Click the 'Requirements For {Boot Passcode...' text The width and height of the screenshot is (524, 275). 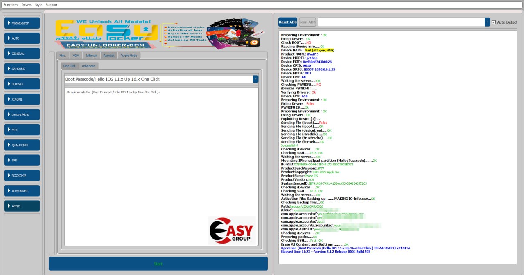click(x=113, y=92)
